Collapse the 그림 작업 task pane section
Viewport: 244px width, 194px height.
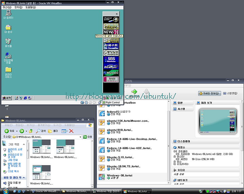(x=24, y=144)
